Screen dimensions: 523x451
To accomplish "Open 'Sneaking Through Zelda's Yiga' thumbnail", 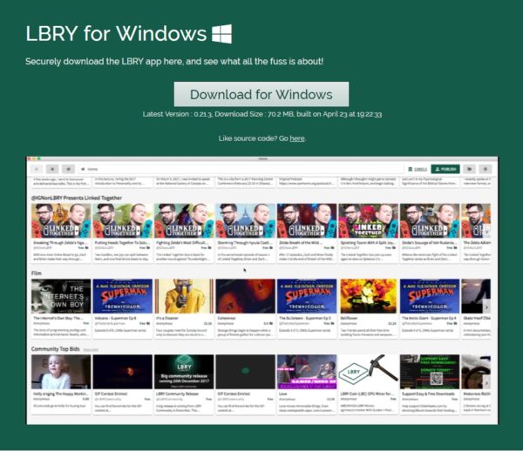I will pyautogui.click(x=61, y=220).
